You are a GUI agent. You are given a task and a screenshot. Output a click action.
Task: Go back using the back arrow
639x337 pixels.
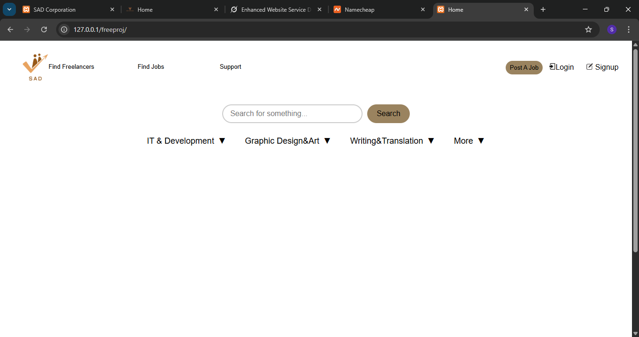coord(10,29)
